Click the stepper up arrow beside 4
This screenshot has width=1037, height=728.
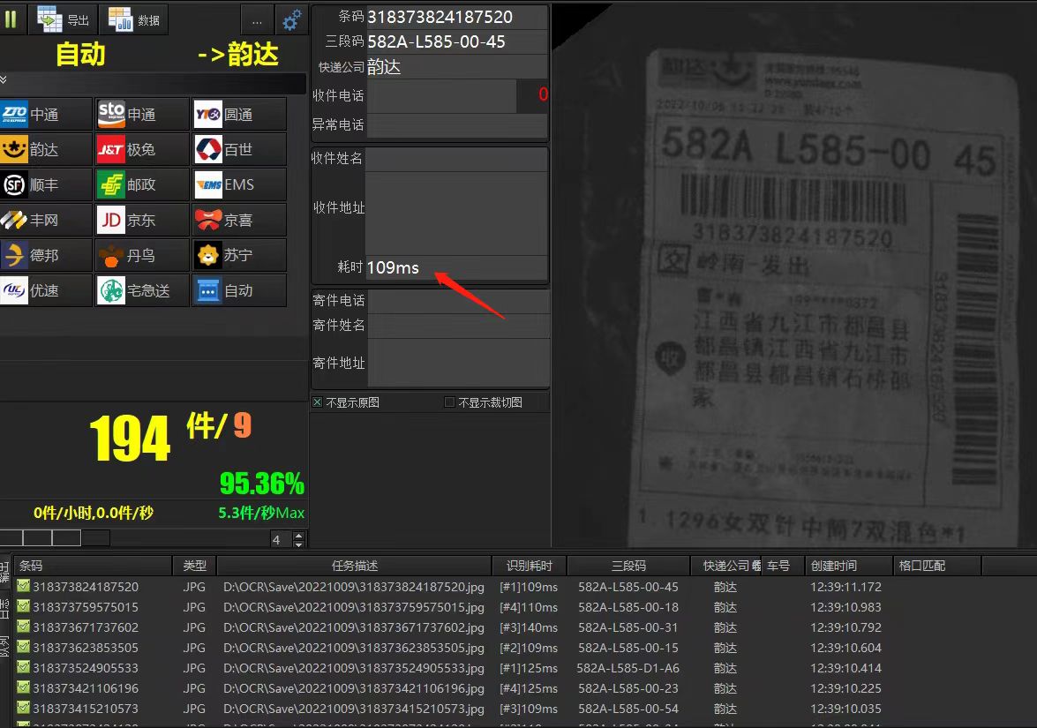coord(299,535)
